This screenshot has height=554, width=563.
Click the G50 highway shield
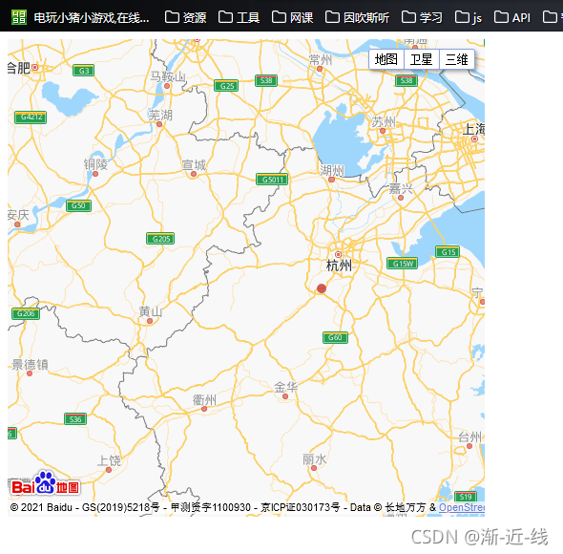[78, 205]
